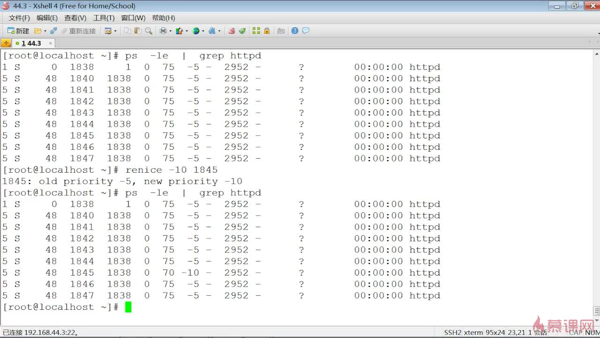This screenshot has width=600, height=338.
Task: Click the globe encoding icon
Action: tap(196, 31)
